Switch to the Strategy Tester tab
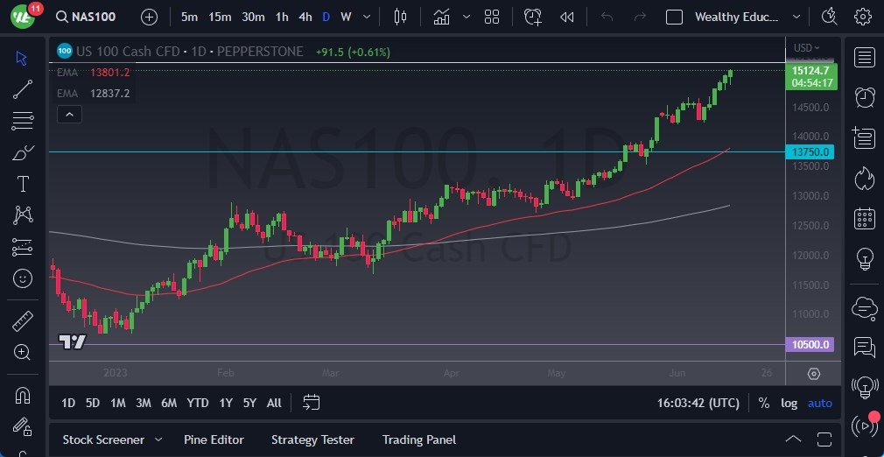This screenshot has height=457, width=884. (x=312, y=439)
